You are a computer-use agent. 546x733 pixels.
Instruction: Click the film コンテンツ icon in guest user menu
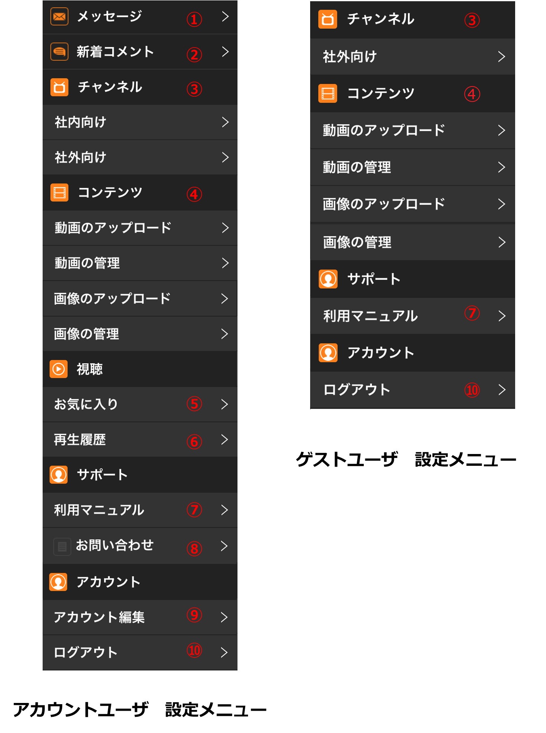pyautogui.click(x=328, y=94)
